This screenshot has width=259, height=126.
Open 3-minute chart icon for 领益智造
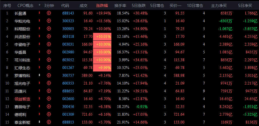[49, 98]
